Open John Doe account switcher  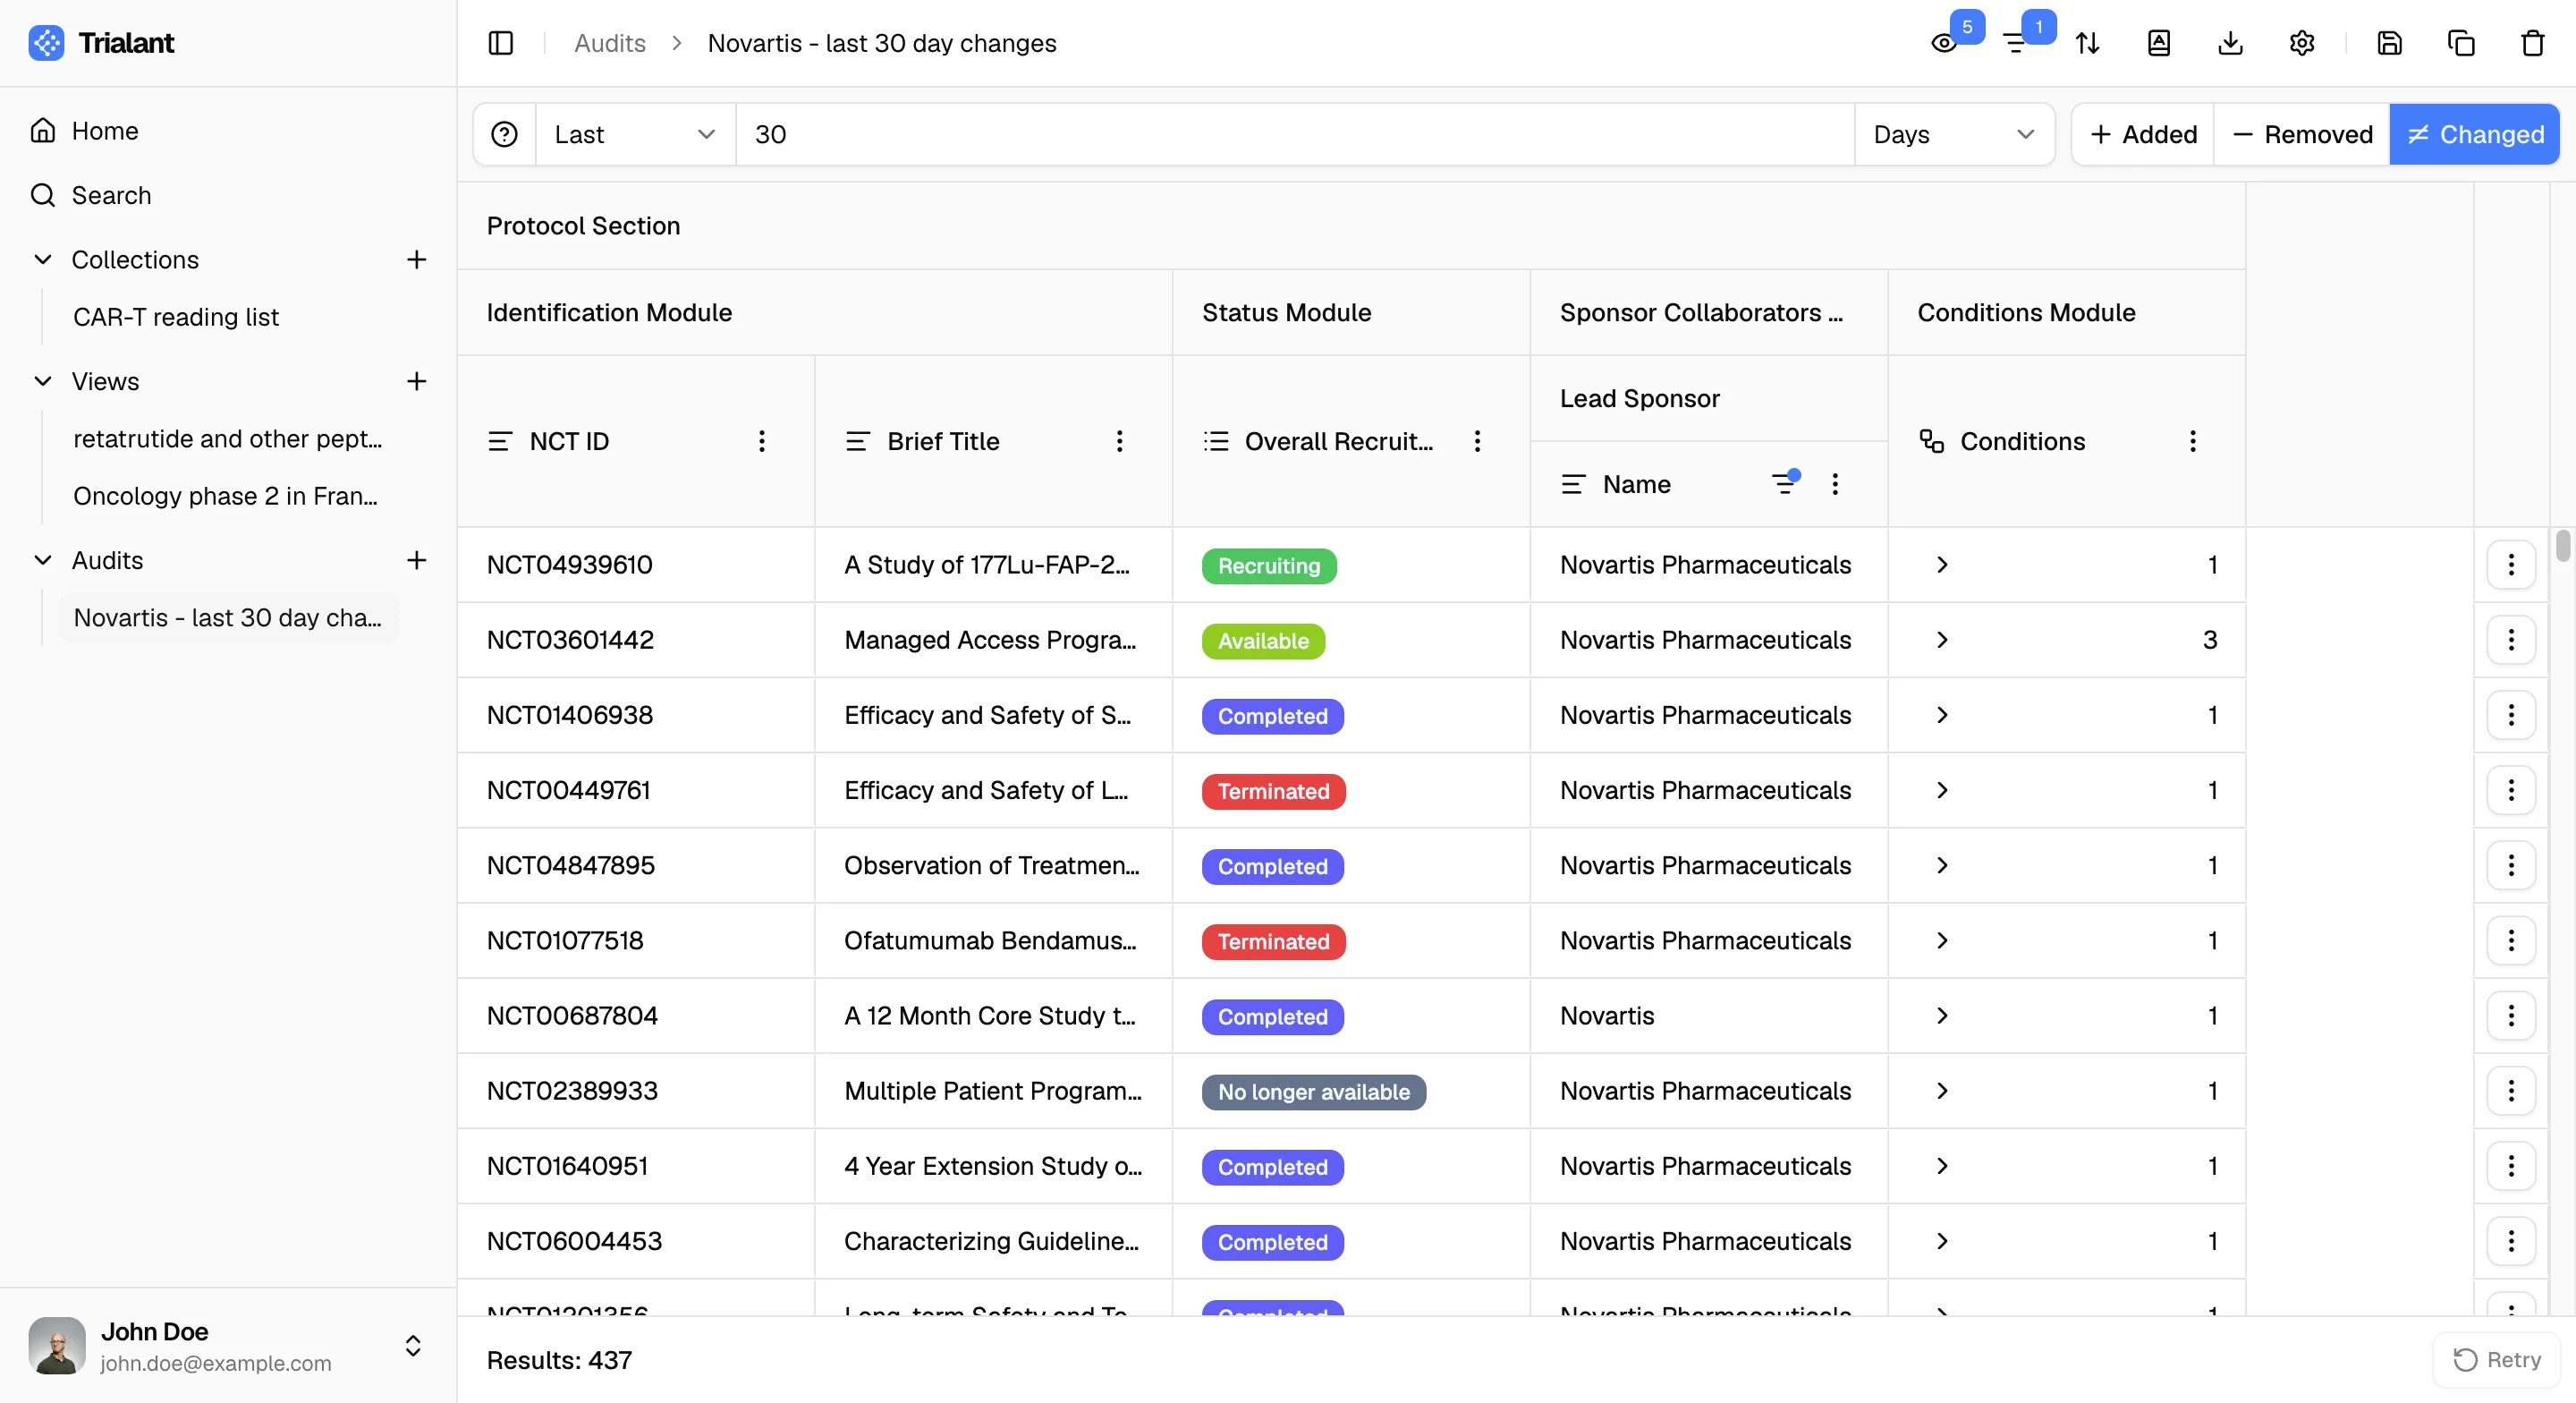click(413, 1346)
